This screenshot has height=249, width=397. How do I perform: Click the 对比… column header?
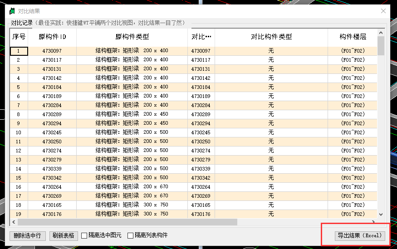(201, 37)
